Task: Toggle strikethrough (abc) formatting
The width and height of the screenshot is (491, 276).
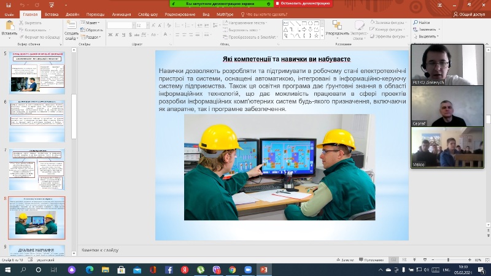Action: coord(137,35)
